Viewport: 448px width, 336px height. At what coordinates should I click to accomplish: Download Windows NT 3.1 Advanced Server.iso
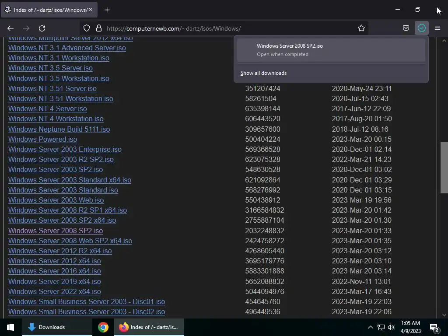(67, 48)
